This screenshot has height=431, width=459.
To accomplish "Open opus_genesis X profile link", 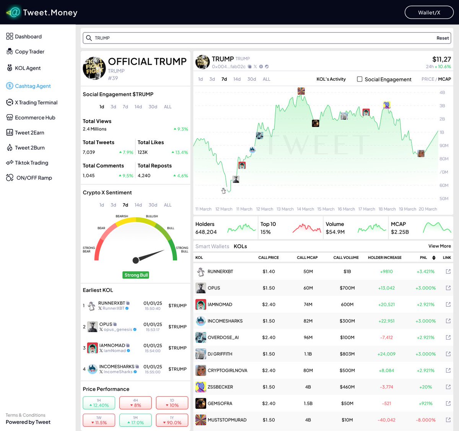I will (x=118, y=329).
